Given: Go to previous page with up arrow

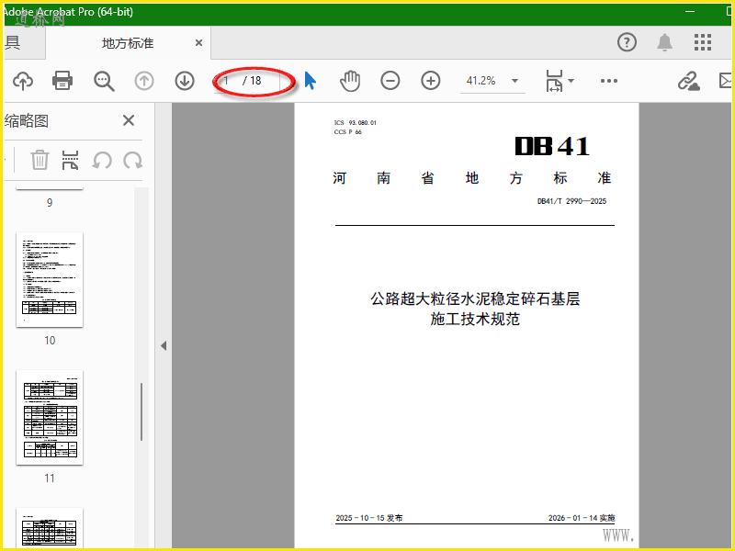Looking at the screenshot, I should (144, 81).
